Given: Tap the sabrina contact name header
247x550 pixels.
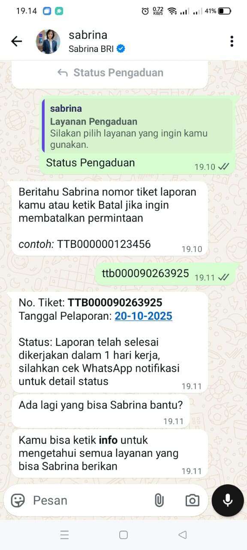Looking at the screenshot, I should [x=88, y=35].
